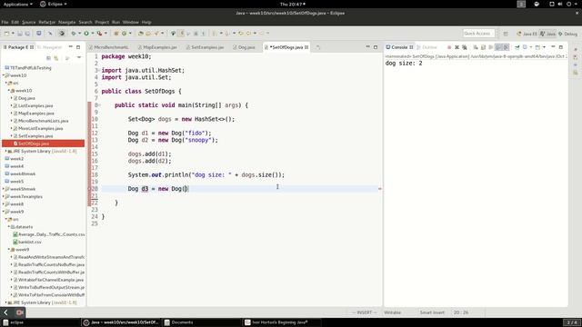Click the red overview ruler marker
The width and height of the screenshot is (582, 327).
tap(380, 189)
